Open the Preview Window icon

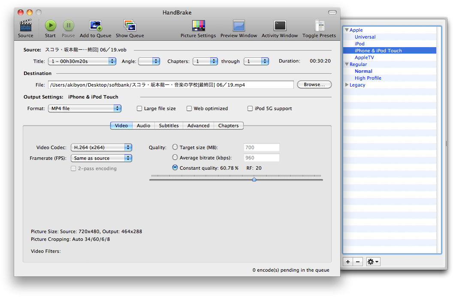239,25
